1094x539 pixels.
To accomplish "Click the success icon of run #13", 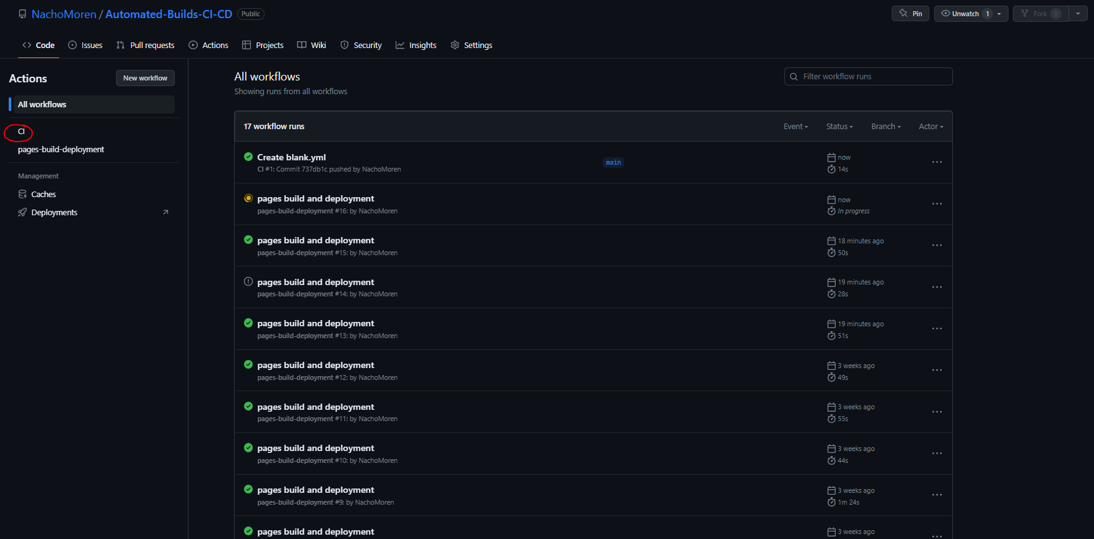I will 248,323.
